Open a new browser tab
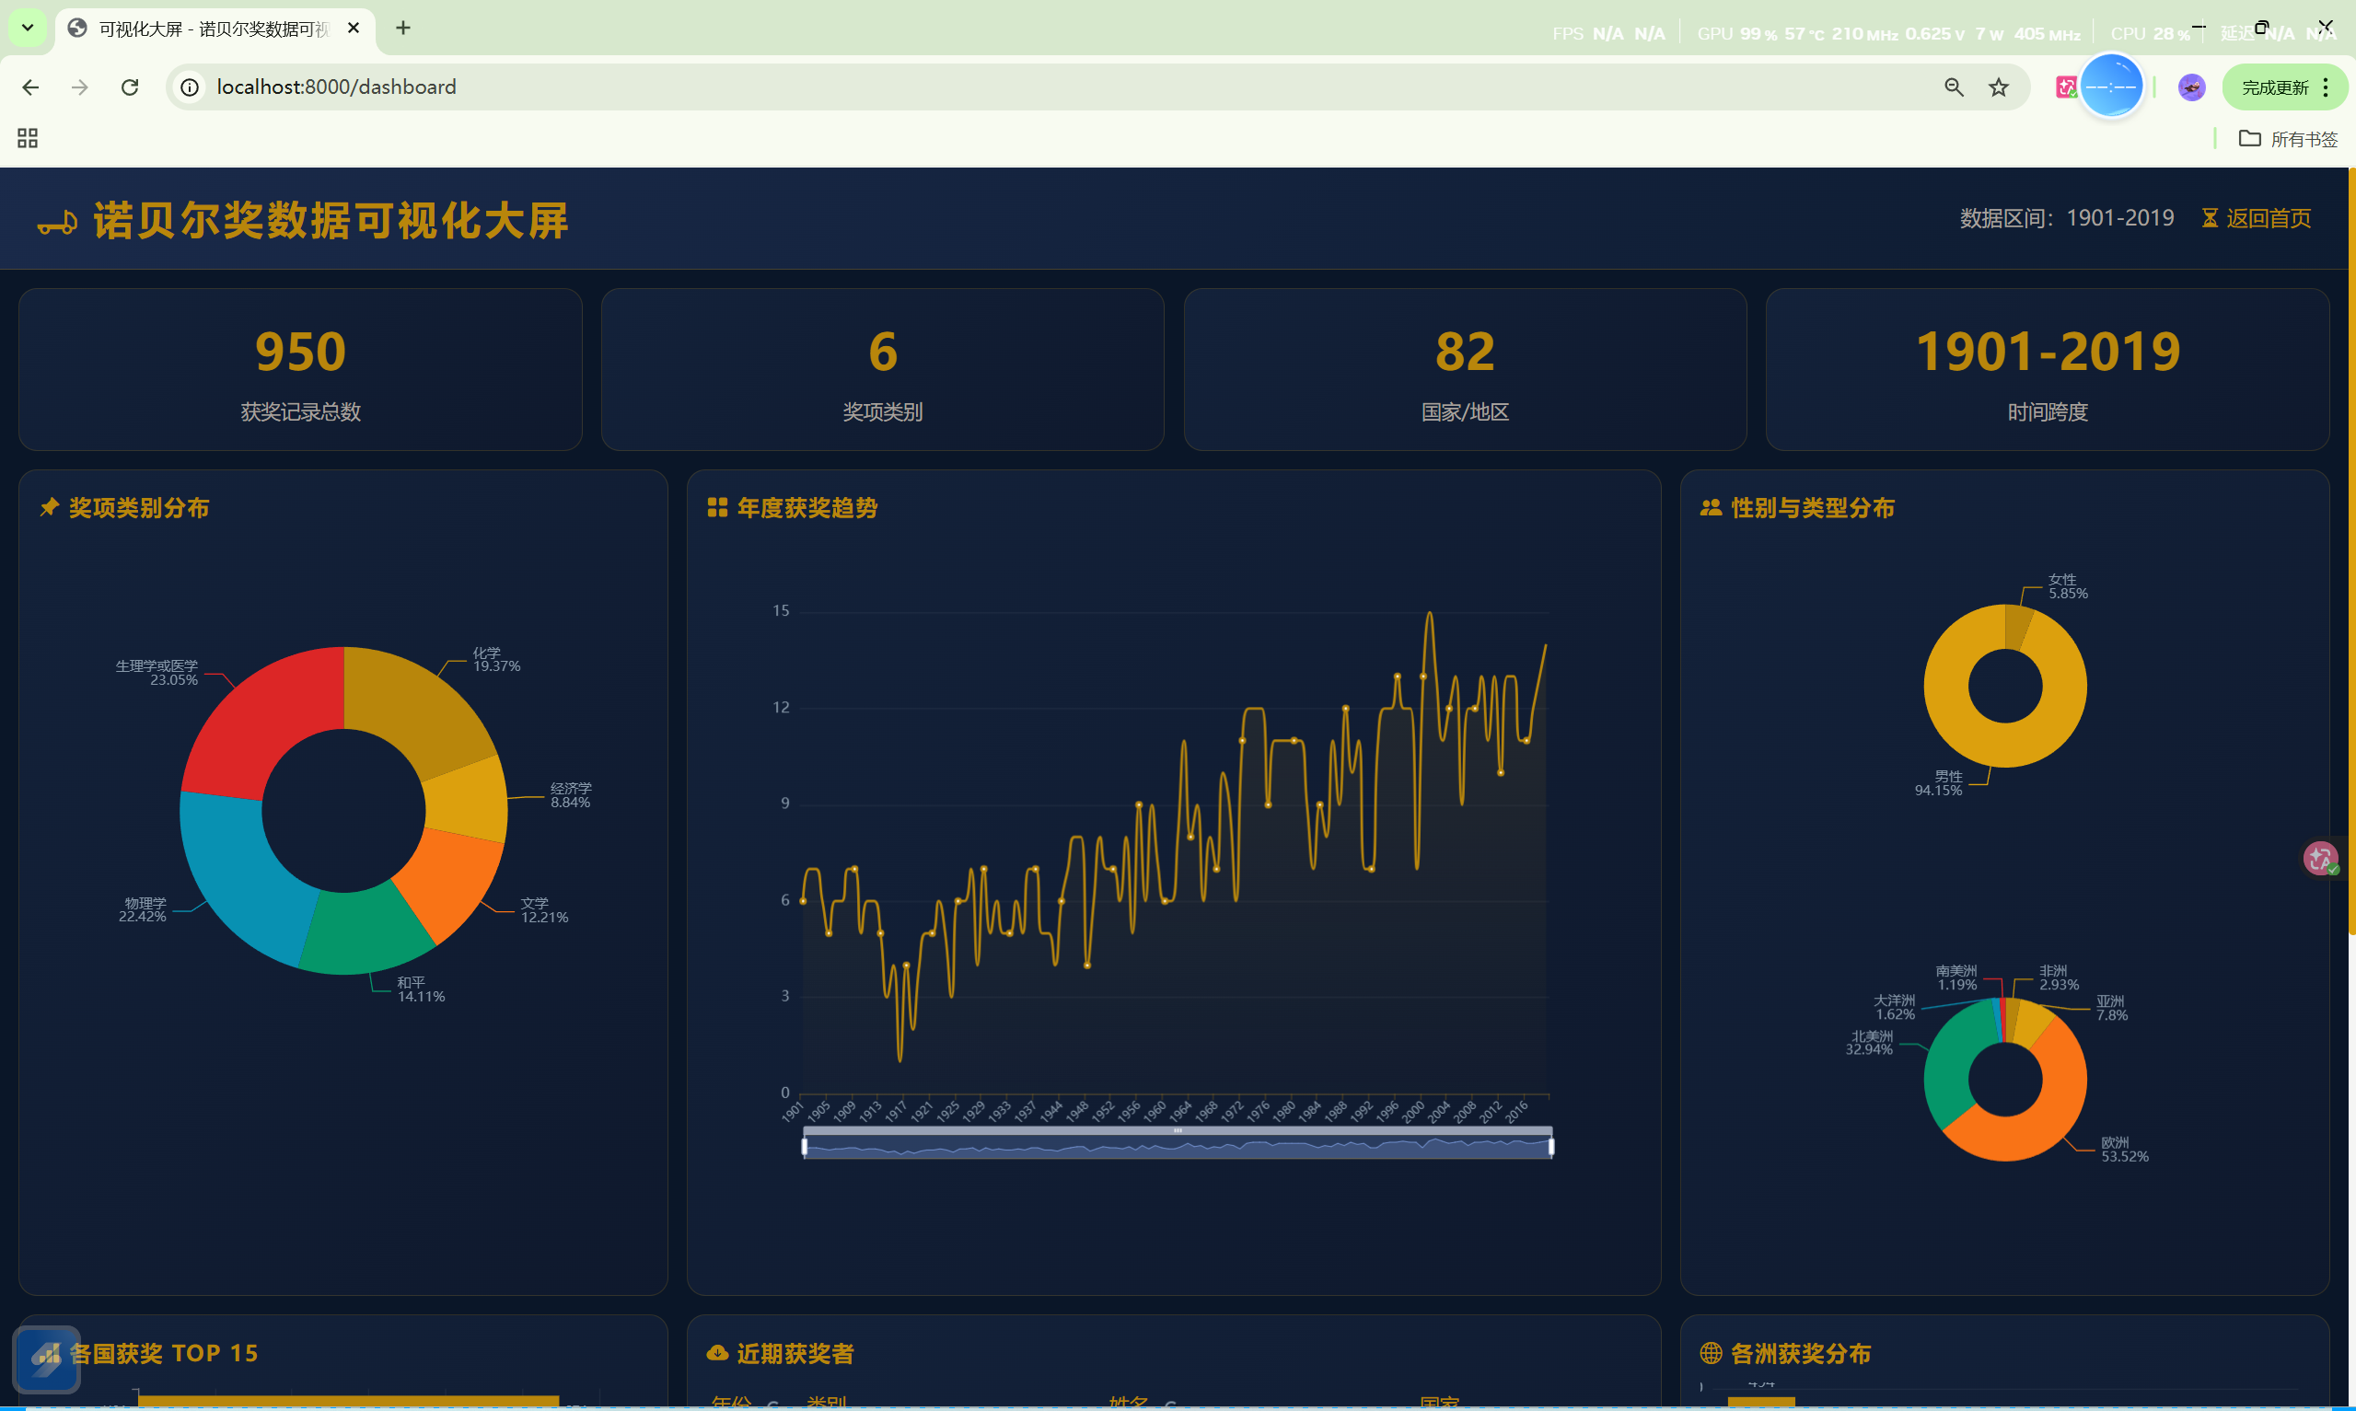This screenshot has height=1411, width=2356. pyautogui.click(x=403, y=28)
